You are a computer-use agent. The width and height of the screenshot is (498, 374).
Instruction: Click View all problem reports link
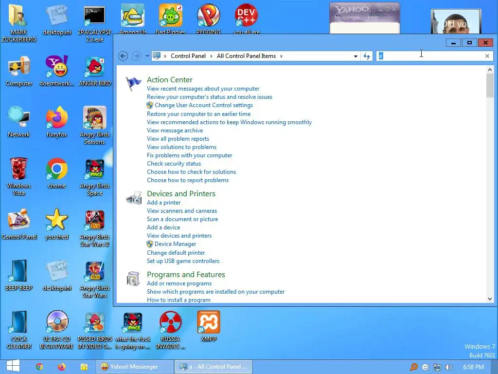pos(178,139)
